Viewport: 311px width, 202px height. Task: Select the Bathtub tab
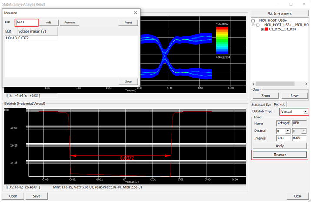(279, 104)
